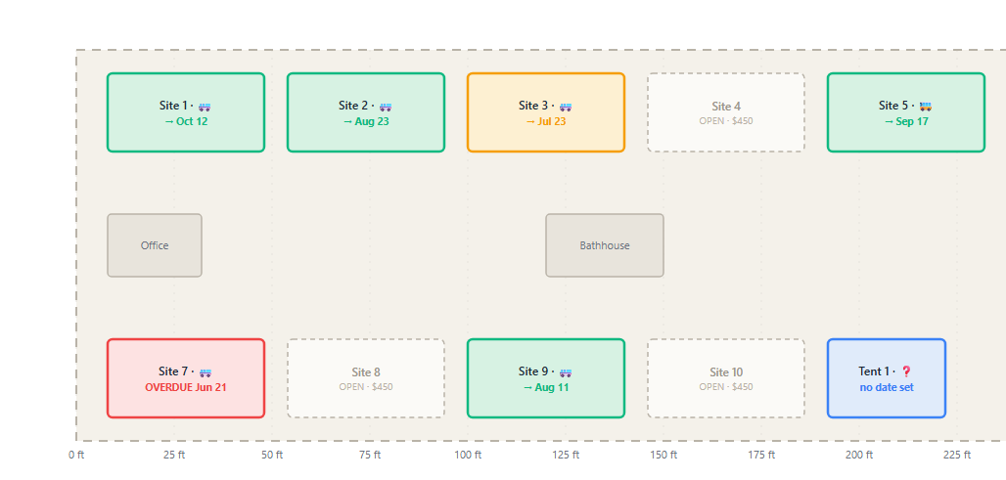The image size is (1006, 480).
Task: Click the camper icon on Site 5
Action: click(x=925, y=107)
